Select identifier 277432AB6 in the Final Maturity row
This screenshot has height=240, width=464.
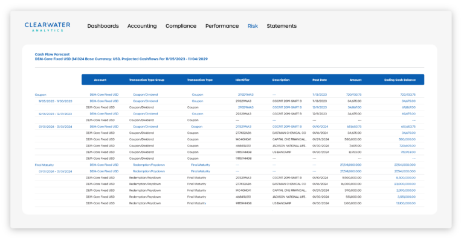[243, 184]
